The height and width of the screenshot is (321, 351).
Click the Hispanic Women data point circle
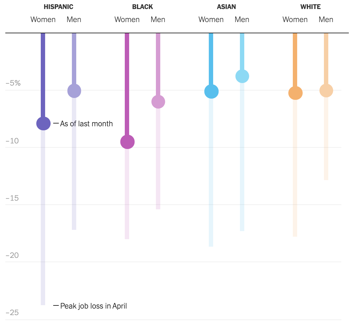point(43,123)
